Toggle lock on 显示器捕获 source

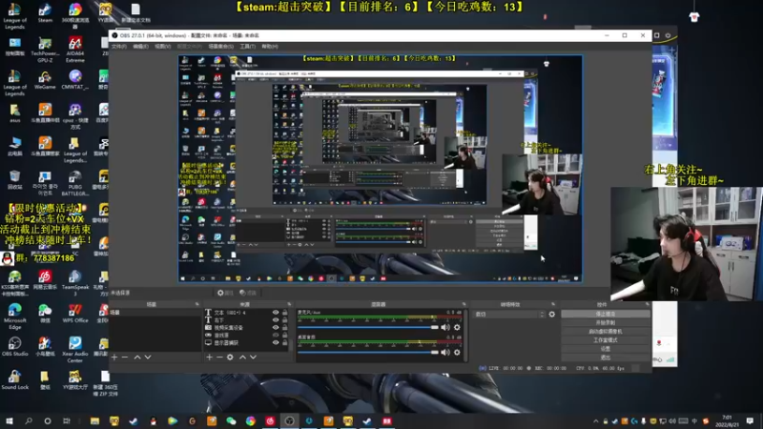click(284, 342)
